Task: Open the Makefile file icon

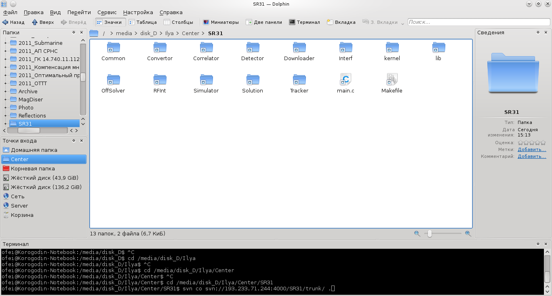Action: (392, 80)
